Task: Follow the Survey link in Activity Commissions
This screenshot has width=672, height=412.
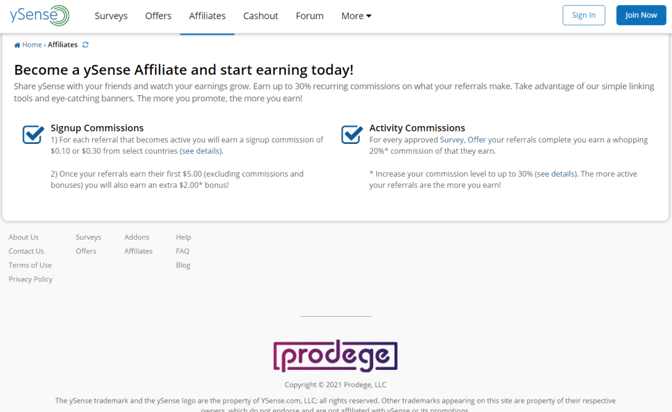Action: click(x=452, y=140)
